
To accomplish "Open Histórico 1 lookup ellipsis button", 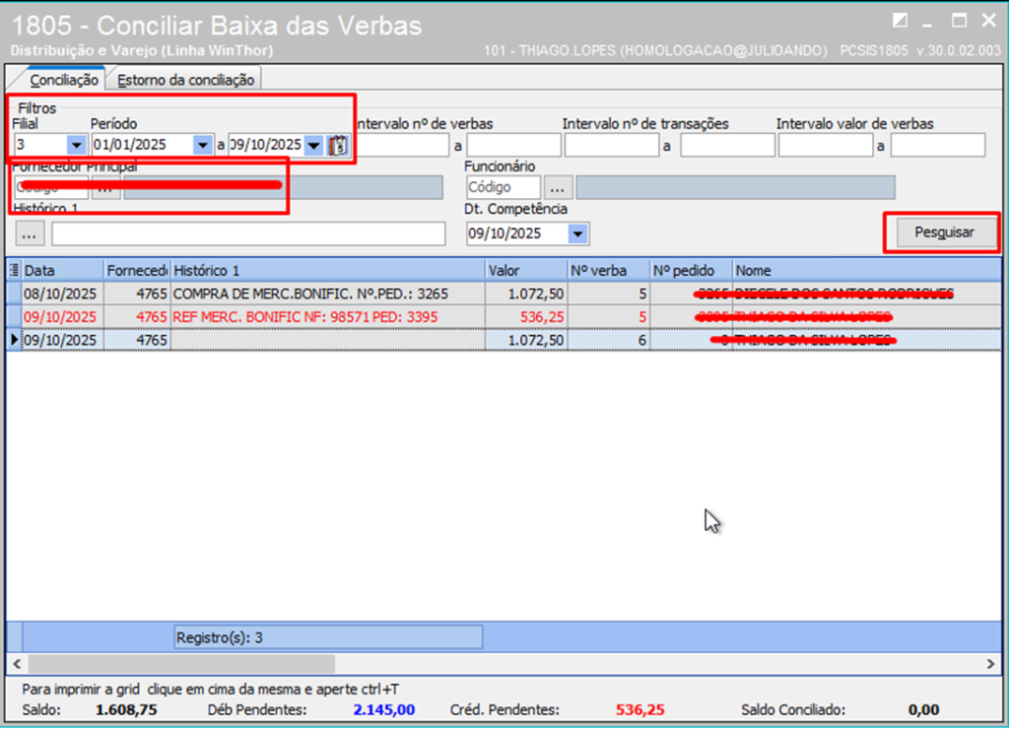I will click(x=30, y=233).
